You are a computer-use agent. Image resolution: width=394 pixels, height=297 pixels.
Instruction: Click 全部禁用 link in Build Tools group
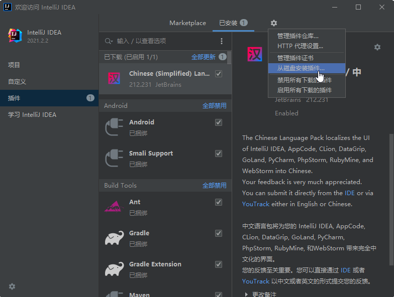[x=214, y=186]
